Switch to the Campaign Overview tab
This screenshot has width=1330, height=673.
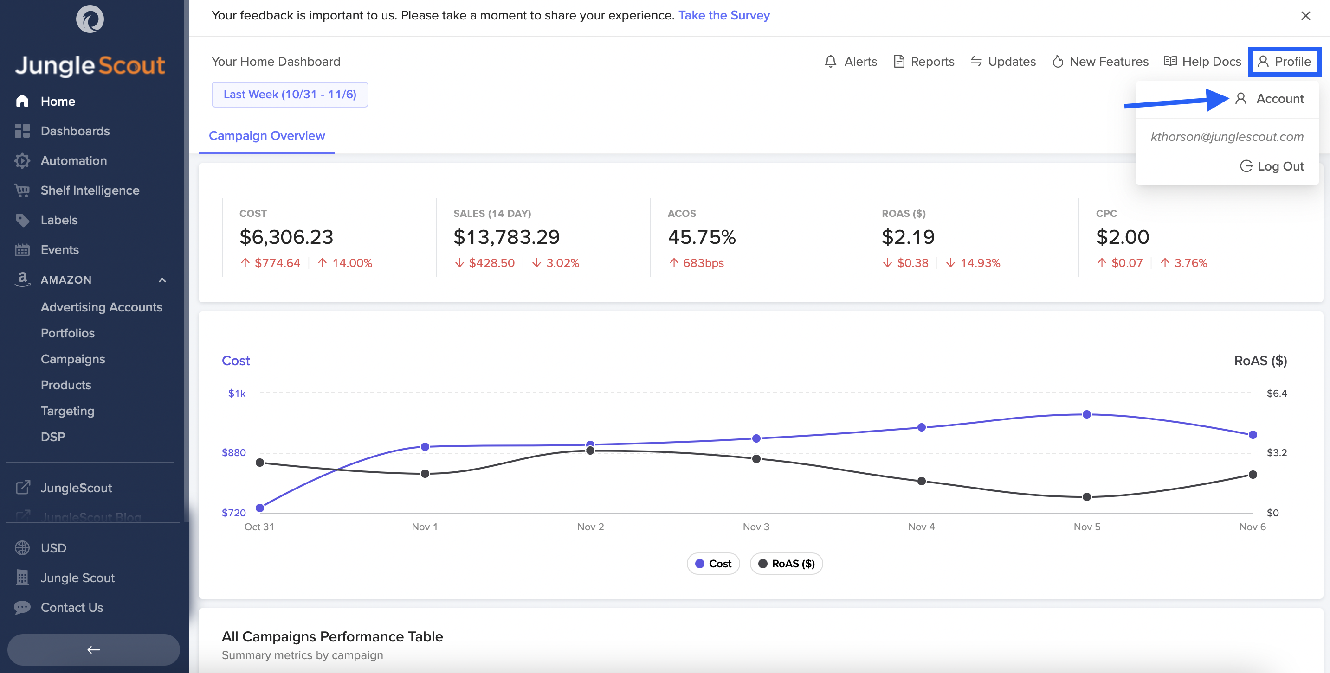pyautogui.click(x=266, y=136)
